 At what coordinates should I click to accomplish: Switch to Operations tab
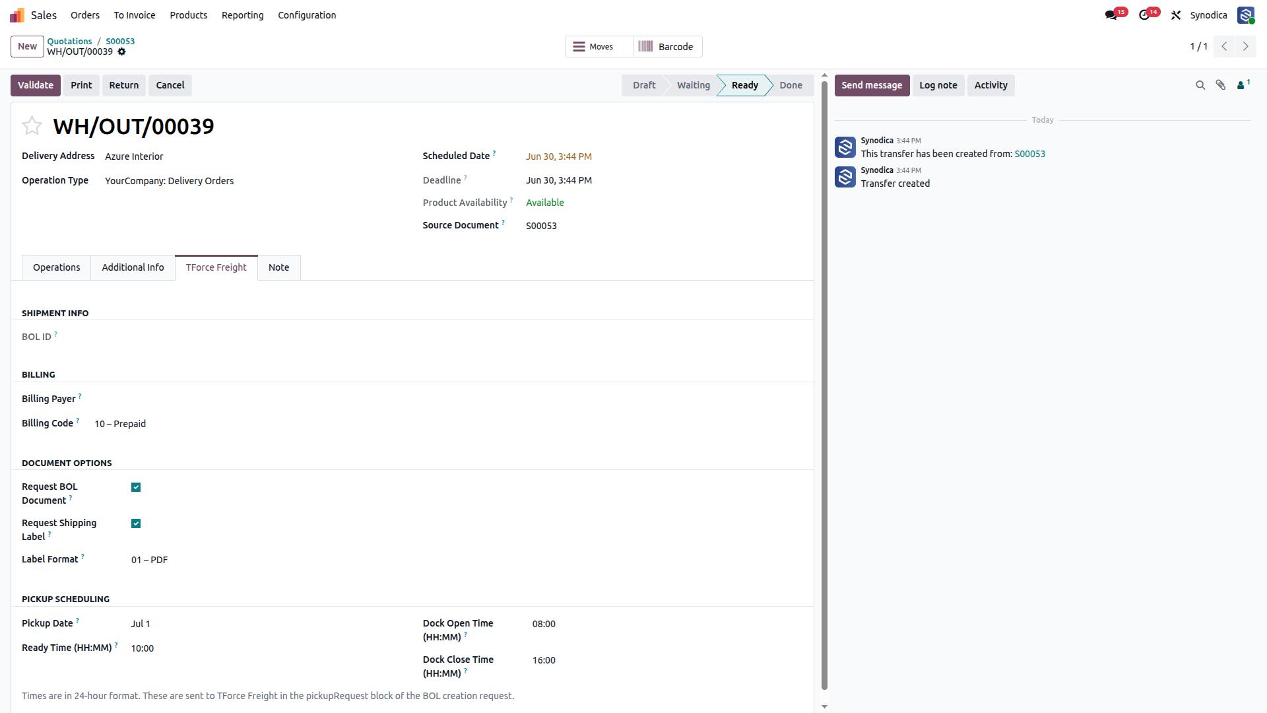click(x=57, y=267)
